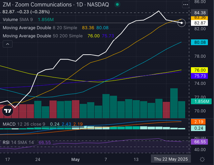Click the May label on time axis
214x165 pixels.
pos(76,160)
